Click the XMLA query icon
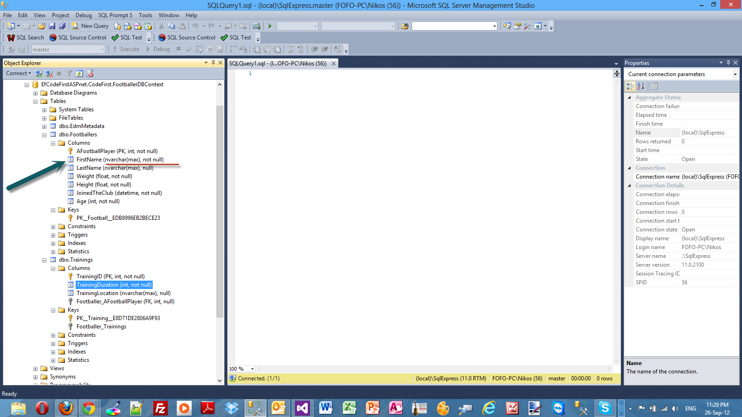This screenshot has width=742, height=417. point(148,26)
